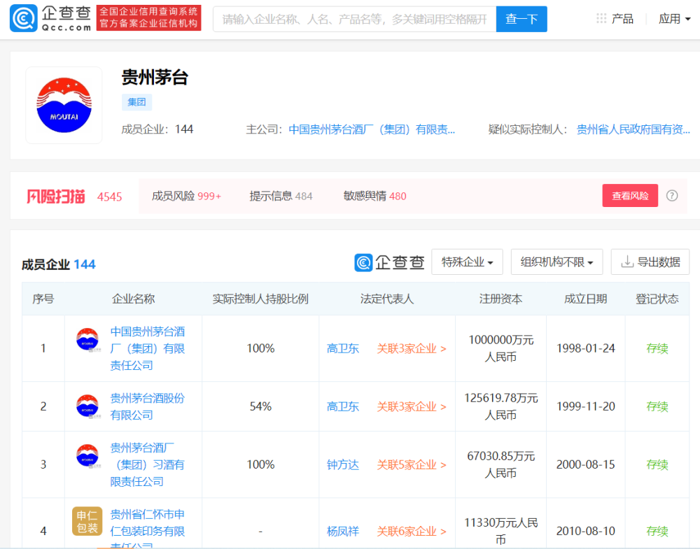Click the 登记状态 column header
Image resolution: width=700 pixels, height=549 pixels.
click(x=657, y=299)
